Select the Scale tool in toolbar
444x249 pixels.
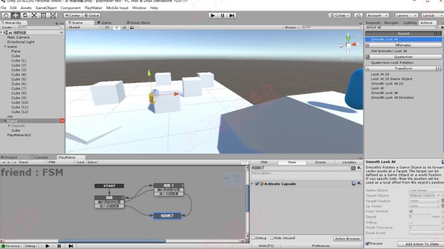[34, 16]
